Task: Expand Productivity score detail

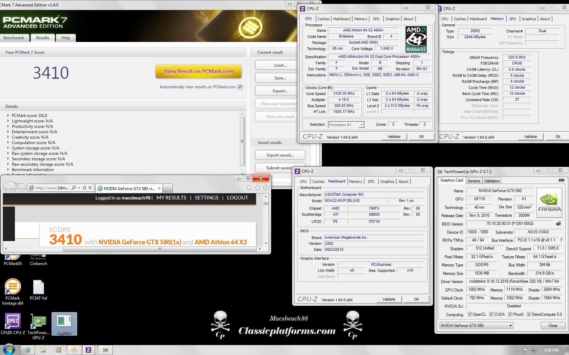Action: coord(8,126)
